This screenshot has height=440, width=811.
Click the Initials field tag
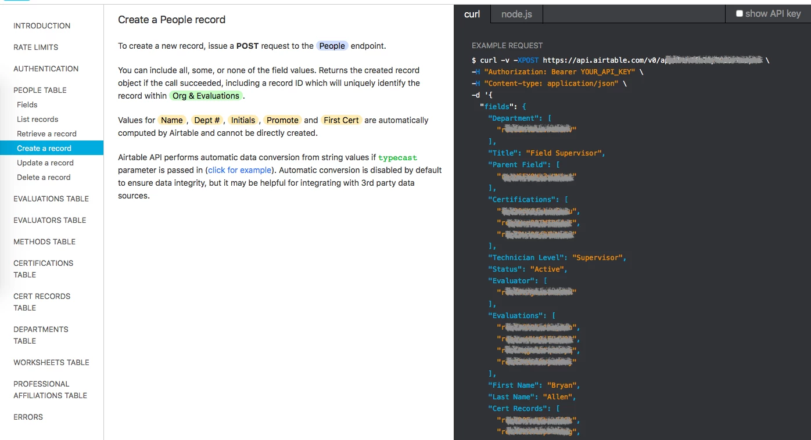tap(243, 120)
